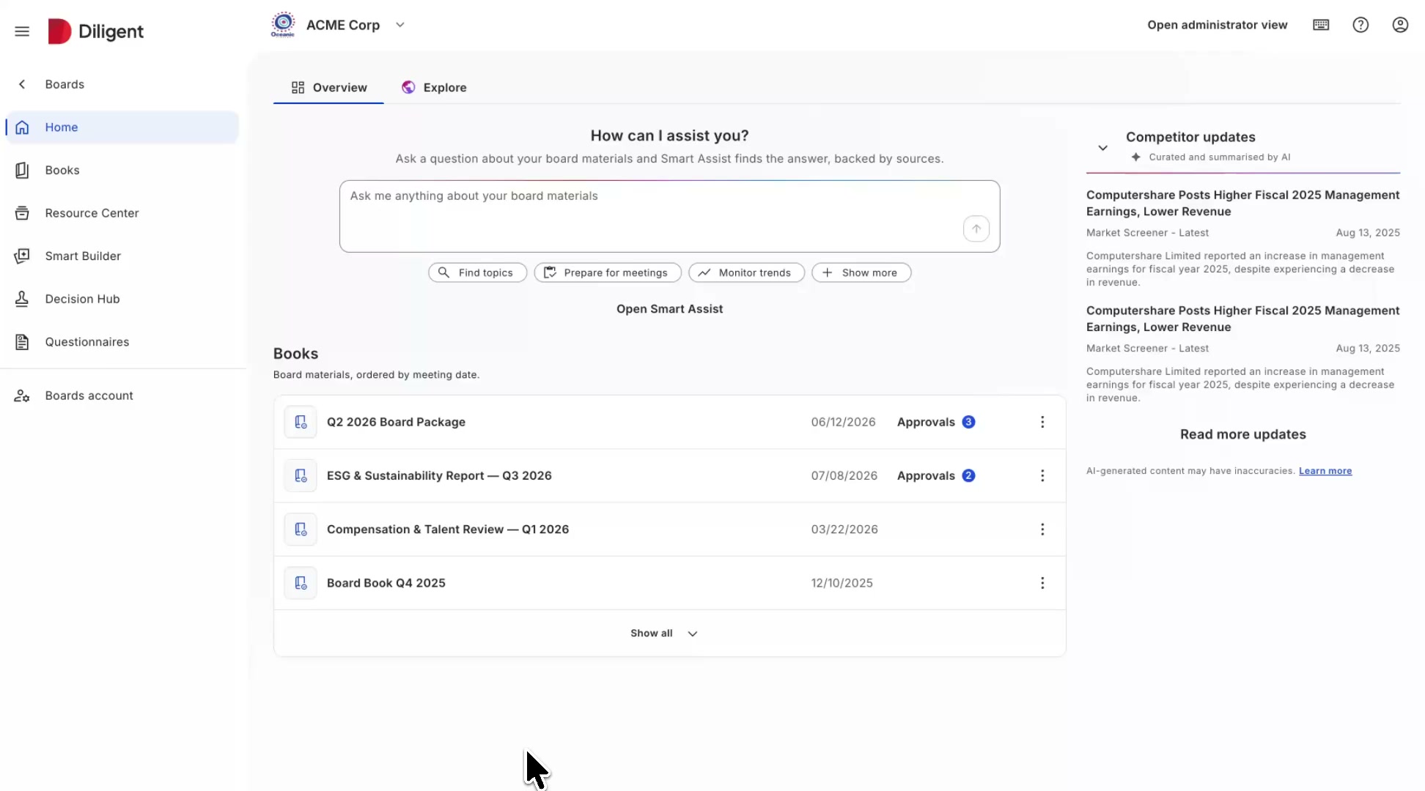The image size is (1425, 791).
Task: Click the Board Book Q4 2025 book icon
Action: pyautogui.click(x=301, y=583)
